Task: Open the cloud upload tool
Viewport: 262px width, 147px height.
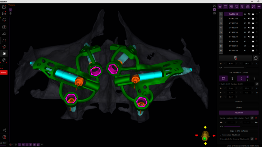Action: [x=4, y=20]
